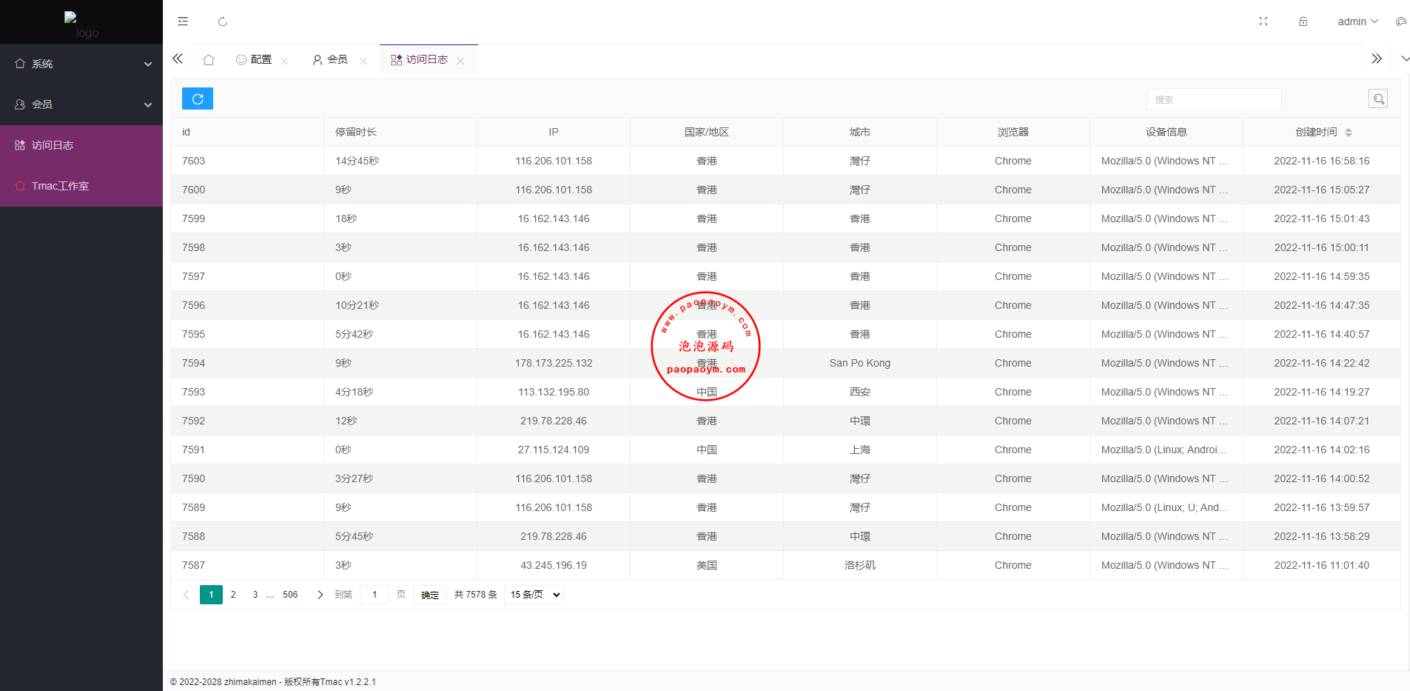1410x691 pixels.
Task: Go to pagination page 2
Action: pyautogui.click(x=233, y=594)
